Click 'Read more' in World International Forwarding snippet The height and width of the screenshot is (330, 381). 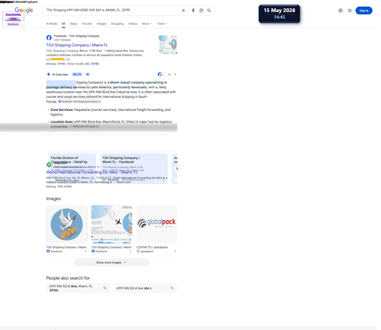coord(123,182)
